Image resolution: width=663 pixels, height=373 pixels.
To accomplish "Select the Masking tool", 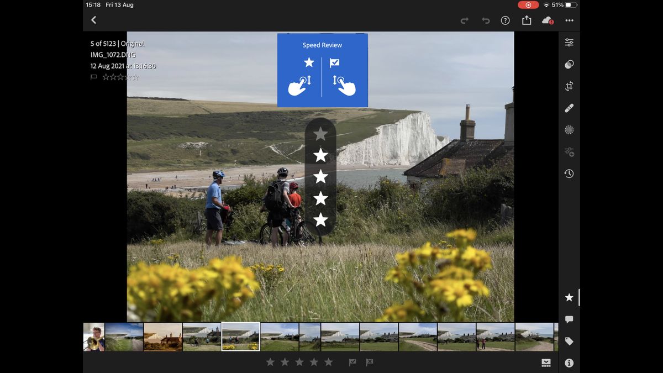I will pyautogui.click(x=569, y=130).
